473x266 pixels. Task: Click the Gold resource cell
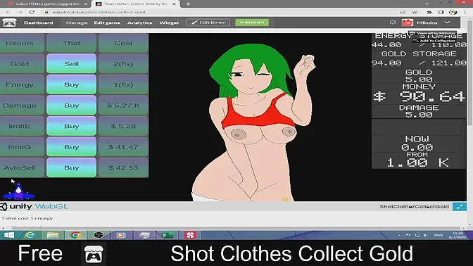20,63
